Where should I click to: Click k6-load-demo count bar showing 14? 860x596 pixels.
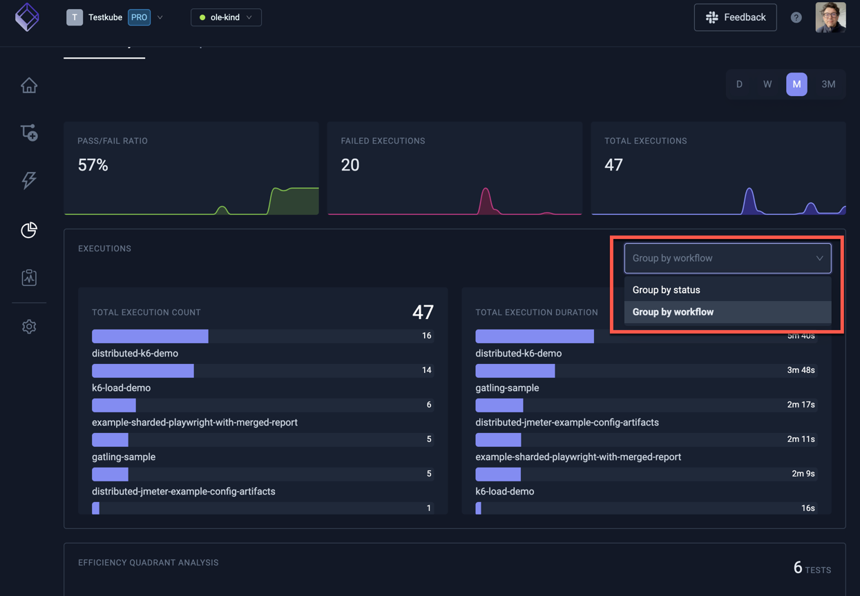click(x=262, y=370)
